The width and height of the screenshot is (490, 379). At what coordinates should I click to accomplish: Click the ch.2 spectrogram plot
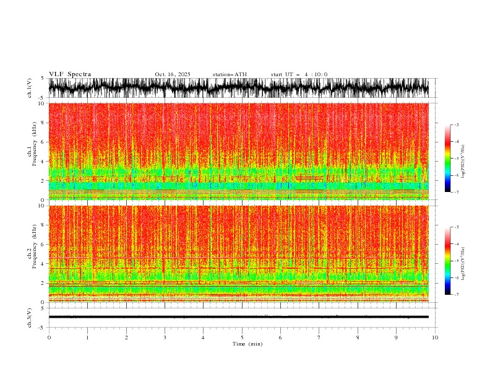(238, 254)
